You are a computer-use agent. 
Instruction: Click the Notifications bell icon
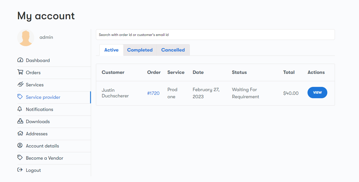pos(20,109)
